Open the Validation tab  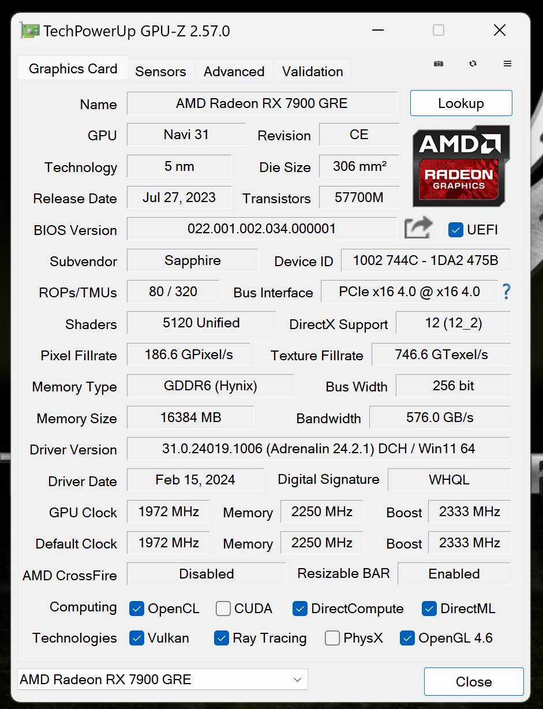(x=312, y=71)
